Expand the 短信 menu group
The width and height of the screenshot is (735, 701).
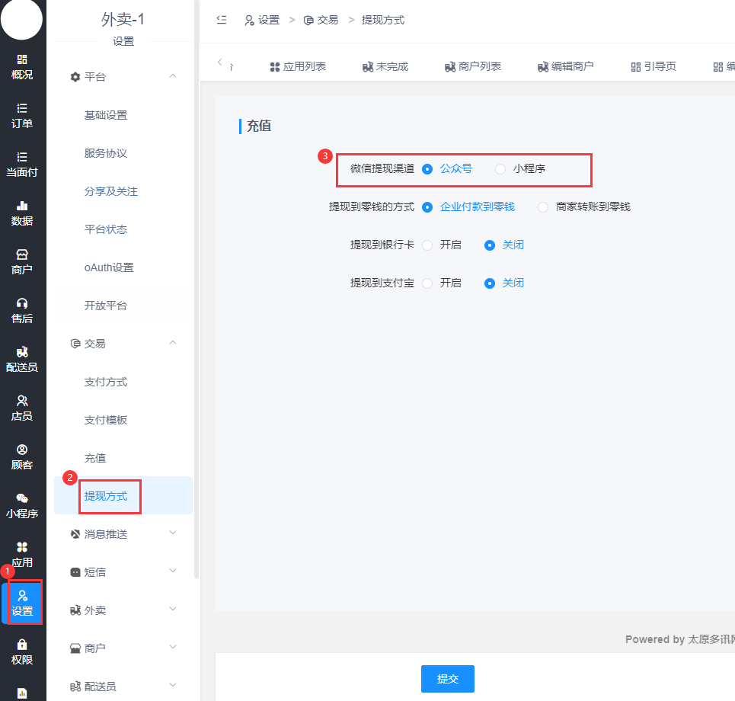173,571
